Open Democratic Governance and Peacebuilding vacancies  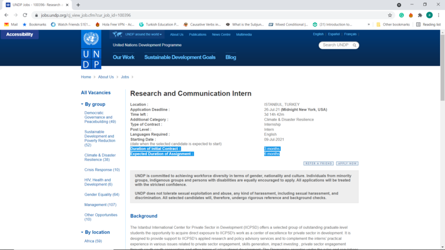coord(100,117)
